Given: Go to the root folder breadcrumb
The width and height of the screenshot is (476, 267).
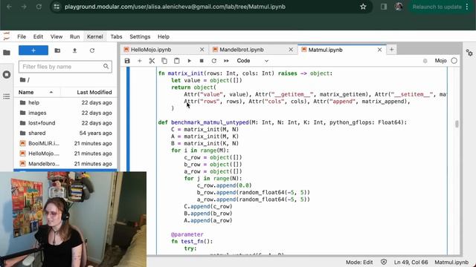Looking at the screenshot, I should pyautogui.click(x=25, y=80).
